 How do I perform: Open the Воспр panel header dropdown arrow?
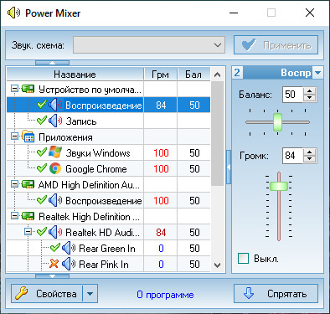[x=317, y=73]
